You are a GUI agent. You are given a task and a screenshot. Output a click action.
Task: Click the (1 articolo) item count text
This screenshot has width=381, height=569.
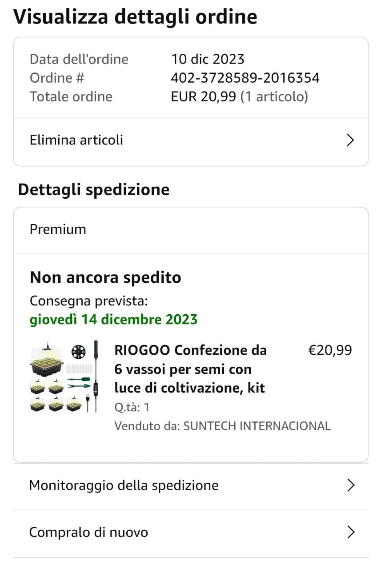(274, 96)
